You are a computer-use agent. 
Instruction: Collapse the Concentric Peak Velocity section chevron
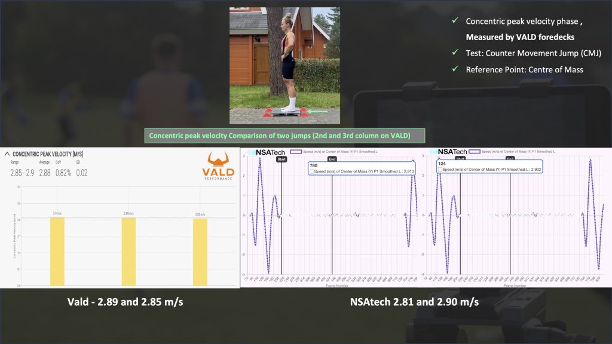point(7,154)
